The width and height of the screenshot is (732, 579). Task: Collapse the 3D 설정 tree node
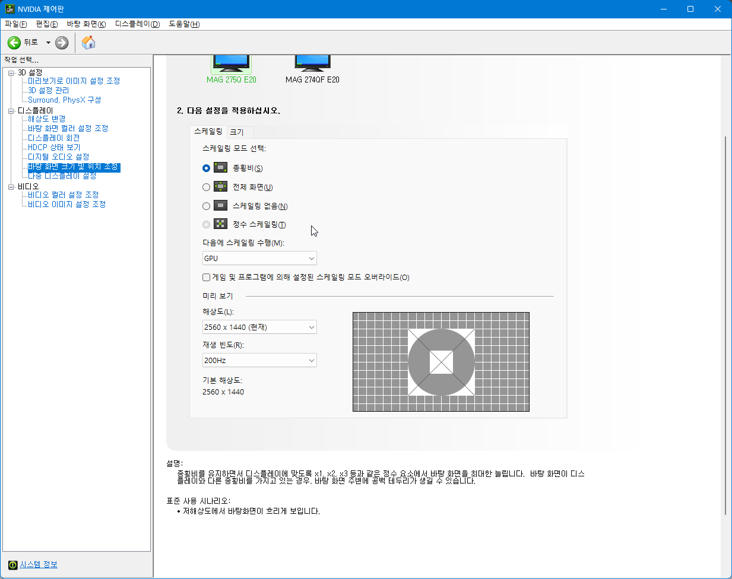tap(11, 73)
